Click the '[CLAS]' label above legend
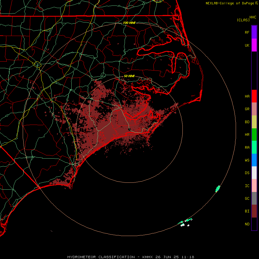Image resolution: width=259 pixels, height=259 pixels. pyautogui.click(x=243, y=20)
